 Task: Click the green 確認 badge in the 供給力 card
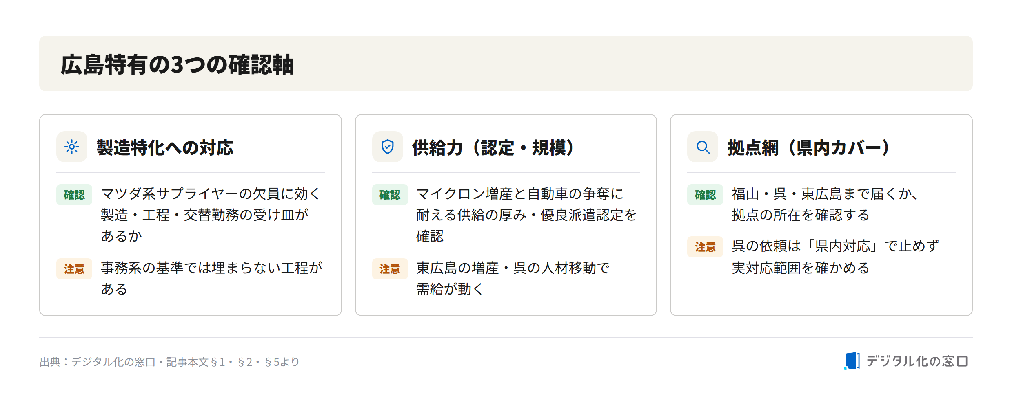pyautogui.click(x=390, y=195)
